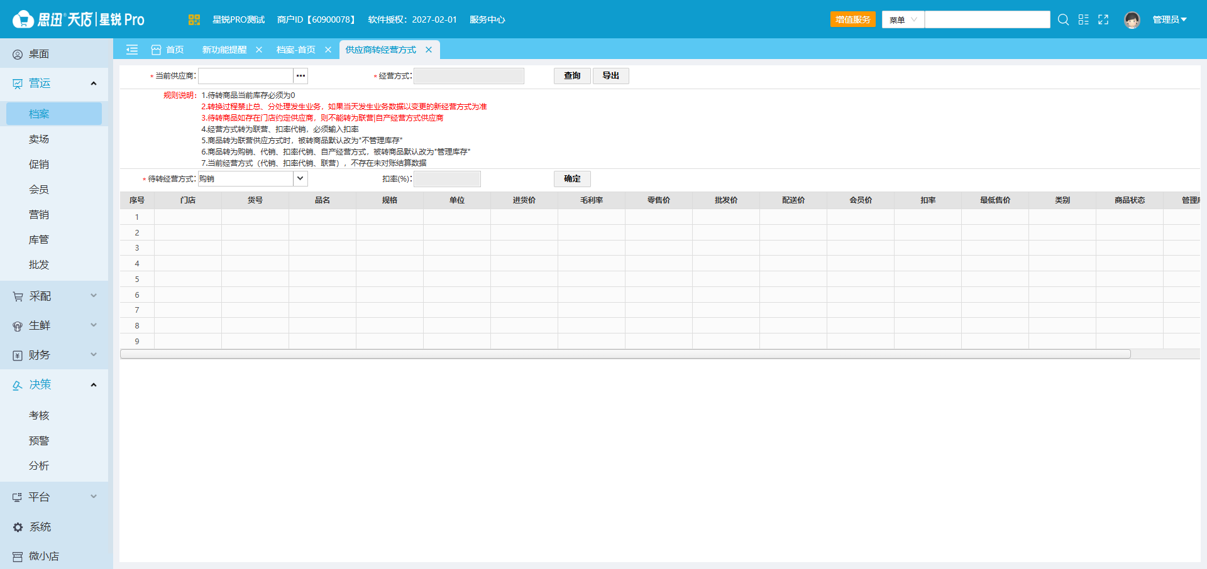Click the 平台 sidebar icon
Image resolution: width=1207 pixels, height=569 pixels.
click(x=18, y=497)
